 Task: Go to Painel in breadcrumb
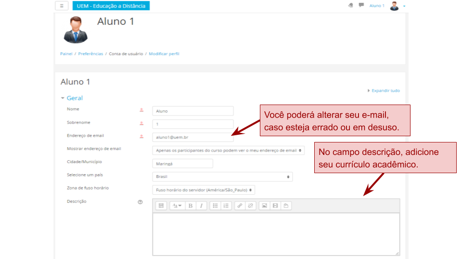(66, 54)
